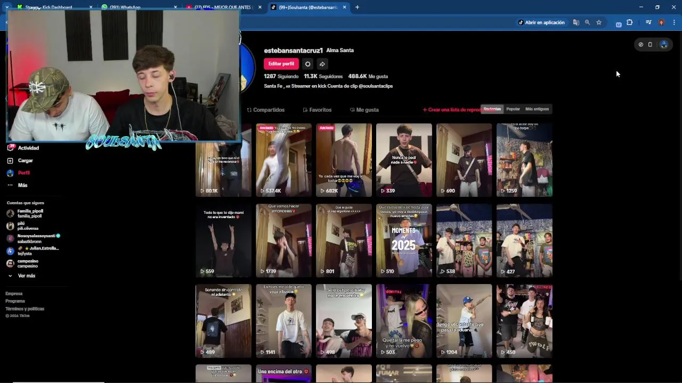The height and width of the screenshot is (383, 682).
Task: Open the video with 1141 views
Action: pos(283,321)
